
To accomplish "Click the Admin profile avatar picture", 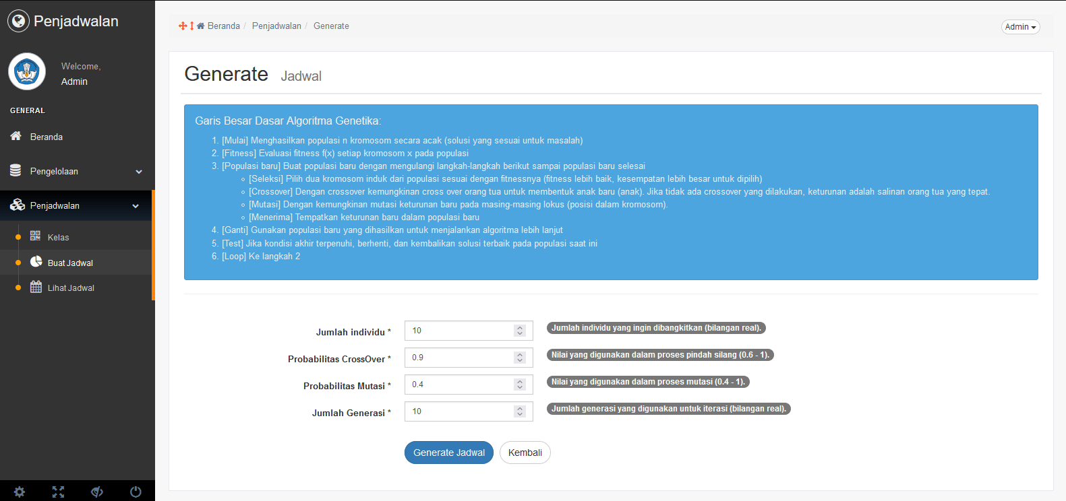I will click(x=27, y=71).
